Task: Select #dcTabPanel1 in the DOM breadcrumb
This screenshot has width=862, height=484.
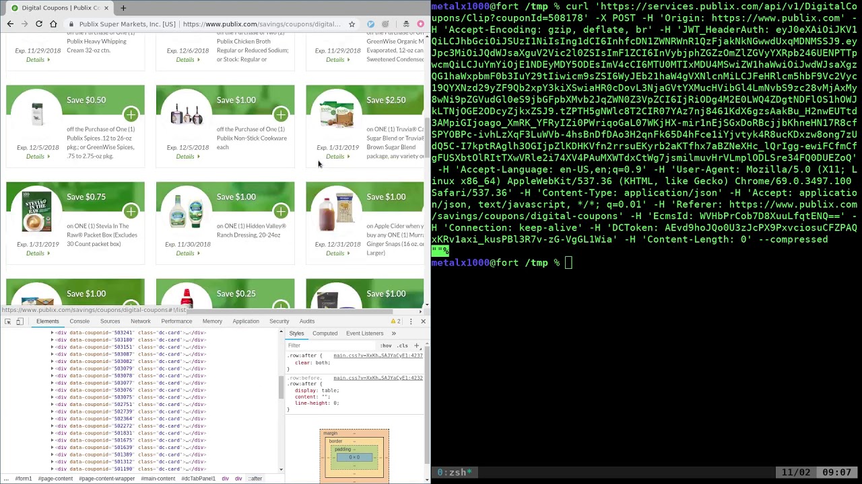Action: coord(198,479)
